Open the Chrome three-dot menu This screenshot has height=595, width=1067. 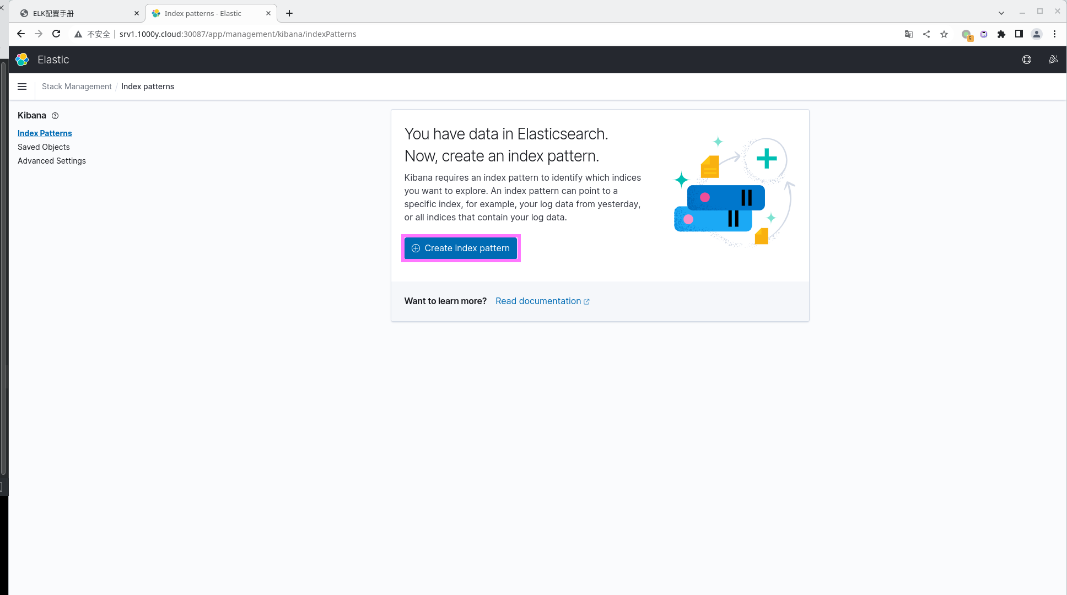1054,34
